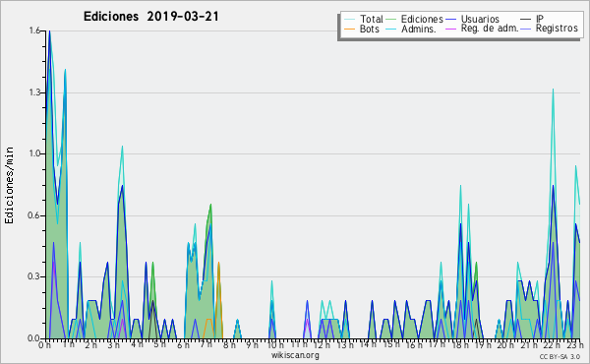Click the '3 h' x-axis label
The height and width of the screenshot is (364, 590).
tap(114, 345)
